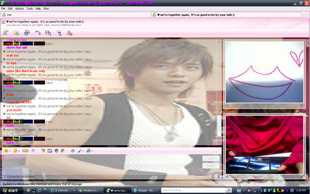Block this contact
The height and width of the screenshot is (194, 310).
coord(69,33)
